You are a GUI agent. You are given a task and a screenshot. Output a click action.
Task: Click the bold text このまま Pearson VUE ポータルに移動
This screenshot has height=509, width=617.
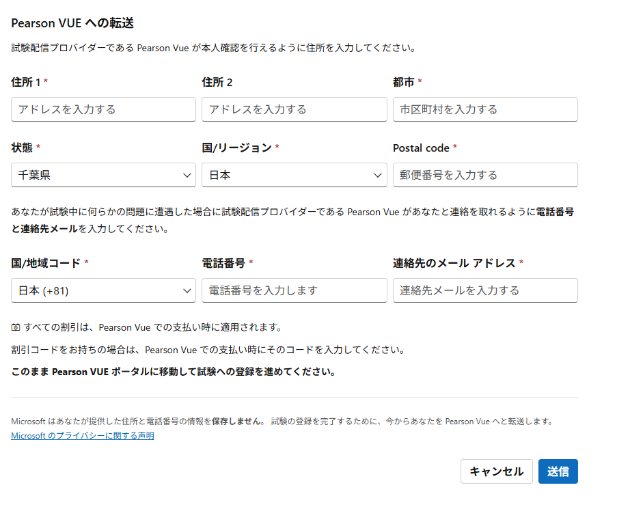[173, 372]
